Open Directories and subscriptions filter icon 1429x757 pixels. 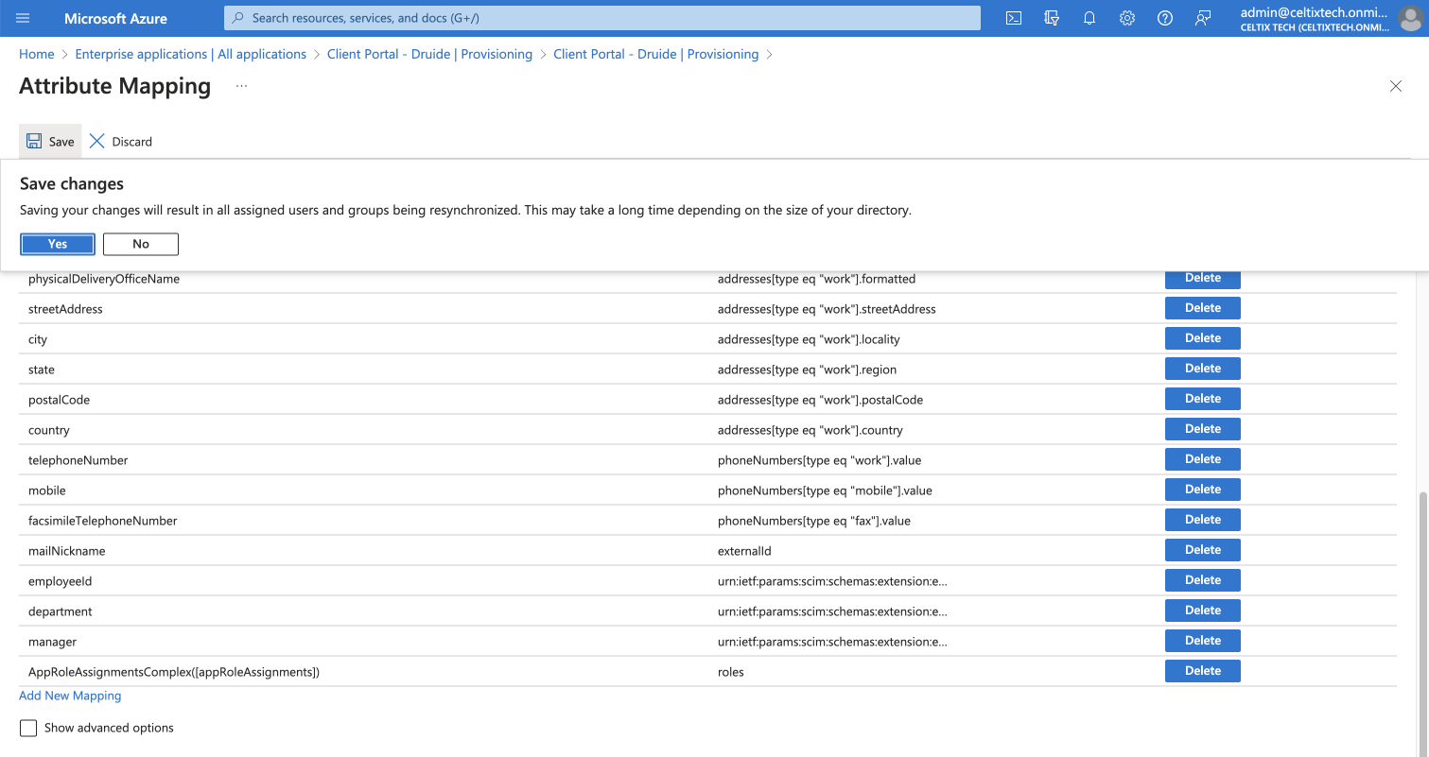(1052, 18)
